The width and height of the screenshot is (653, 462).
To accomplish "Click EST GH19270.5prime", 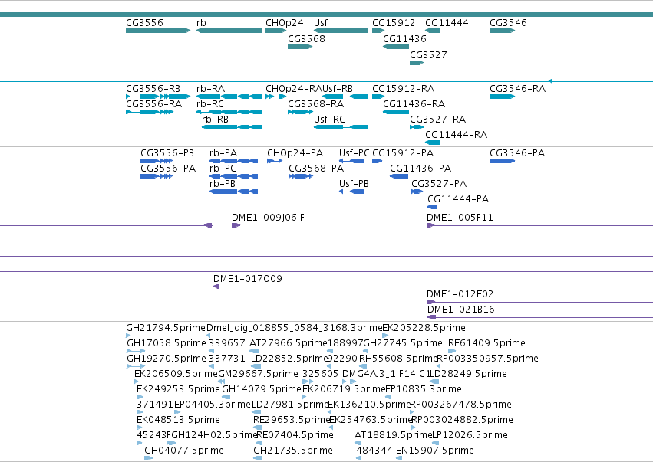I will tap(136, 367).
